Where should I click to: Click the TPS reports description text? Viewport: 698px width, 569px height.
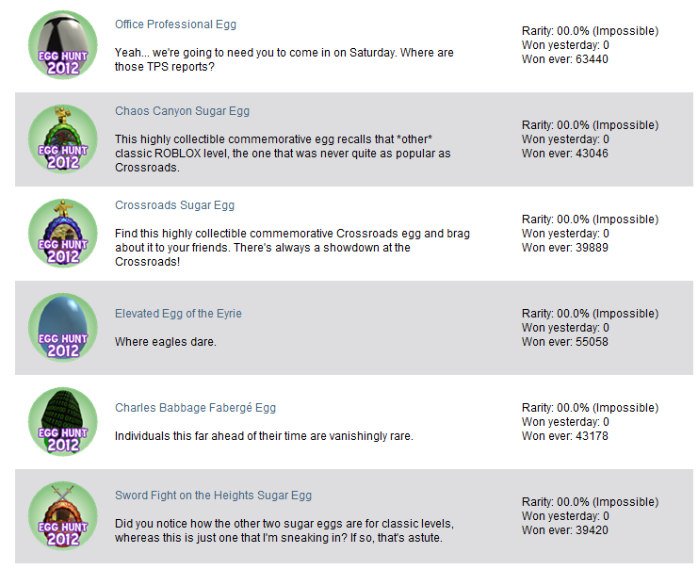point(284,59)
